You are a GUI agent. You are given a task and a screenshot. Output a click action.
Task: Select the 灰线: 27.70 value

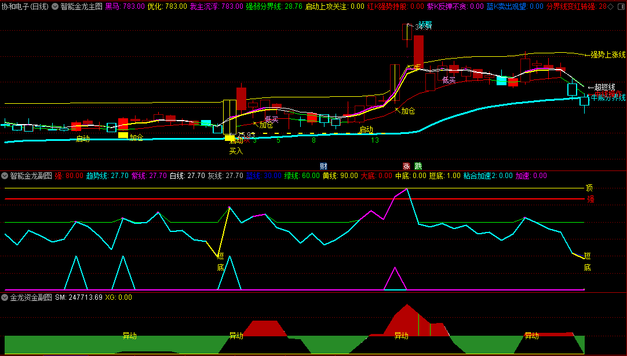[x=225, y=176]
